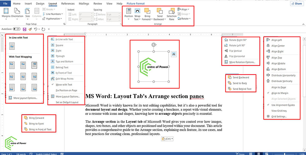Click the layout options icon beside the image

click(174, 54)
